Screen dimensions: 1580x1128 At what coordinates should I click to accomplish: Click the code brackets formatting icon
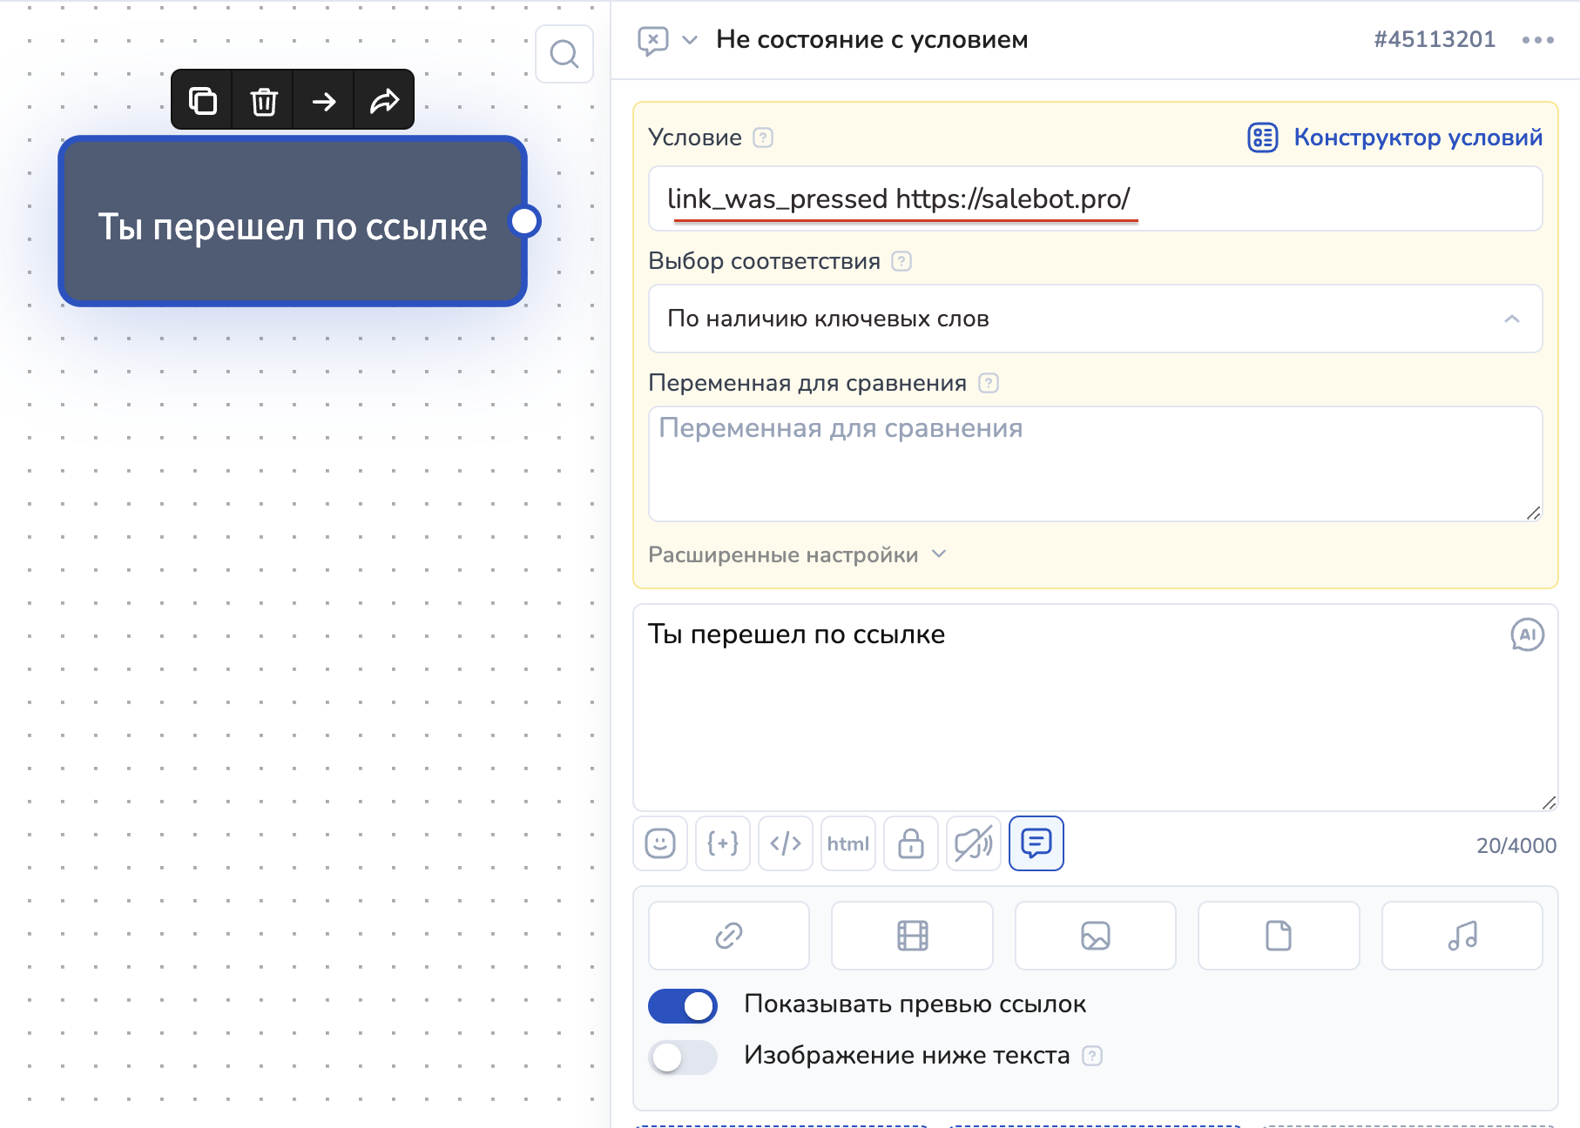(786, 843)
